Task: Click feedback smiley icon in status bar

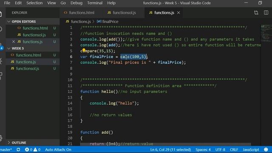Action: tap(266, 150)
